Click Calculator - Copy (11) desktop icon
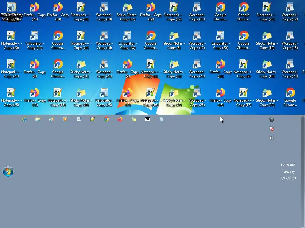 (35, 40)
